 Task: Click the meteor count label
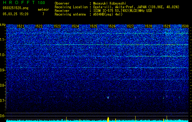coord(43,9)
